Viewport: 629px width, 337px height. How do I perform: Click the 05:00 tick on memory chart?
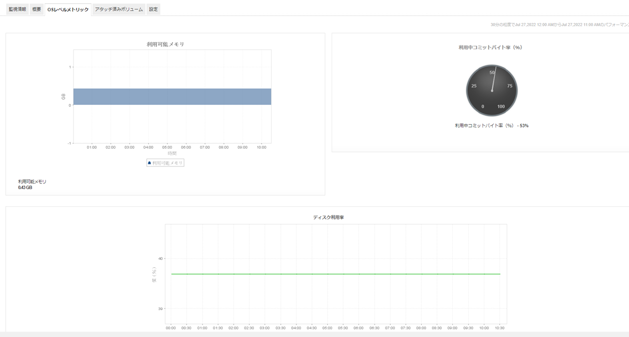[167, 147]
